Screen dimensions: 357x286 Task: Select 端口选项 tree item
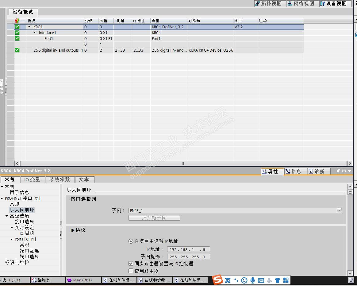[x=29, y=257]
